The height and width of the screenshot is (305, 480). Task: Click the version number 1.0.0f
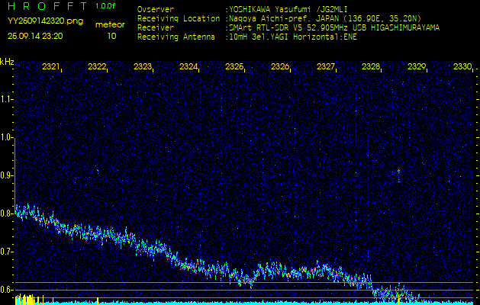(x=106, y=6)
